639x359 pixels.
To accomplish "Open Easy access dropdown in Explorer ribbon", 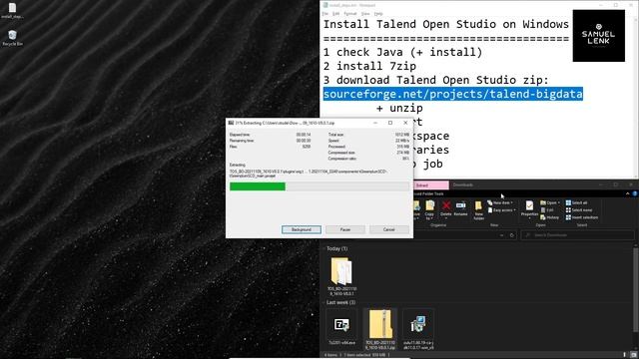I will point(501,210).
